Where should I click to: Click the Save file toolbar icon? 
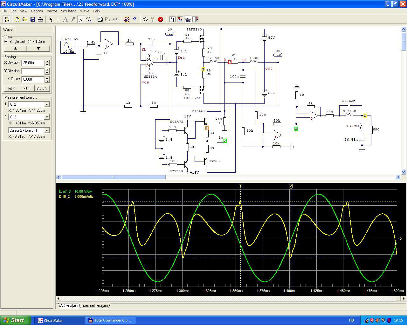tap(33, 19)
